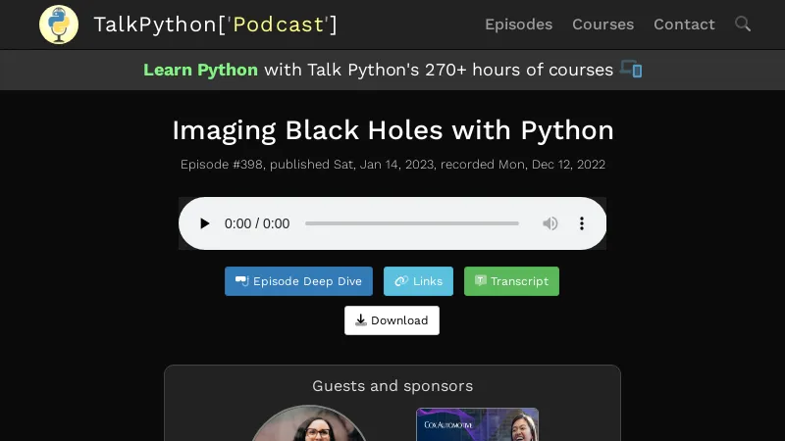
Task: Click the TalkPython['Podcast'] site title
Action: click(x=215, y=24)
